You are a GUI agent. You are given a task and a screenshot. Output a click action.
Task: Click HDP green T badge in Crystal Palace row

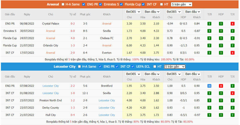(x=221, y=24)
